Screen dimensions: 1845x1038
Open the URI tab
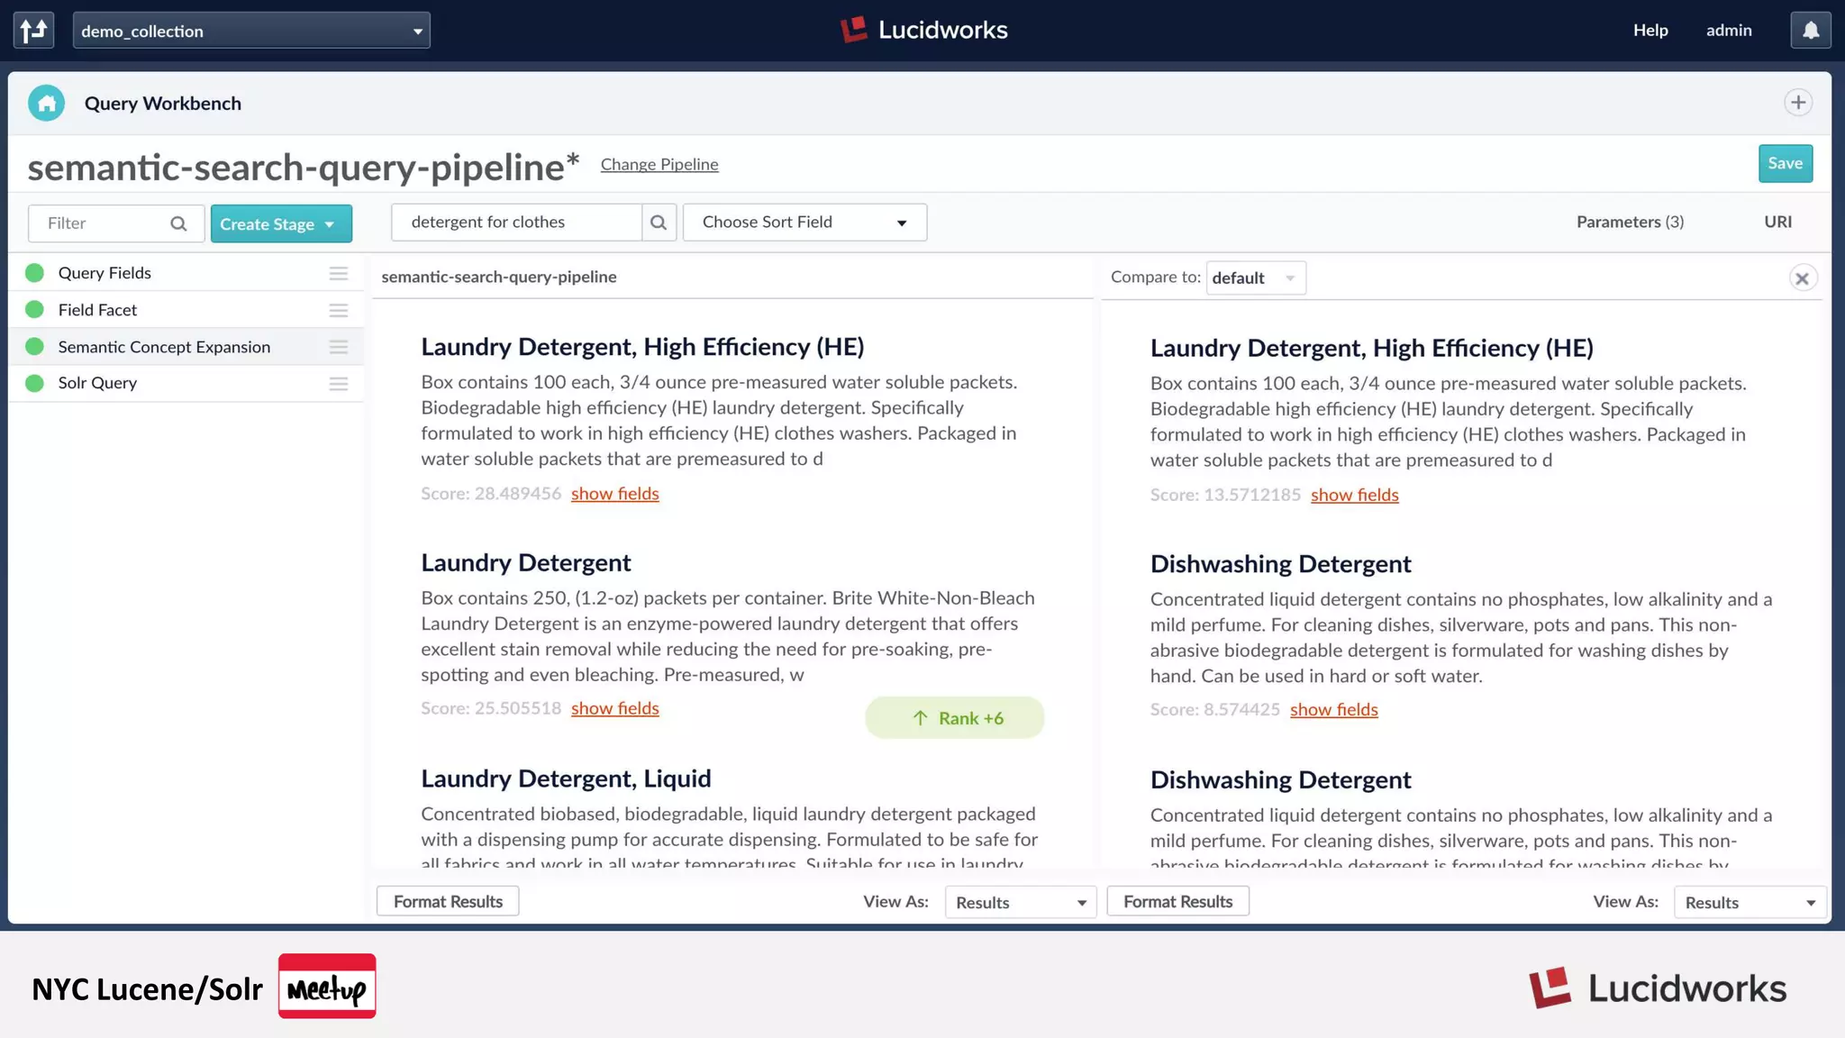click(1777, 222)
